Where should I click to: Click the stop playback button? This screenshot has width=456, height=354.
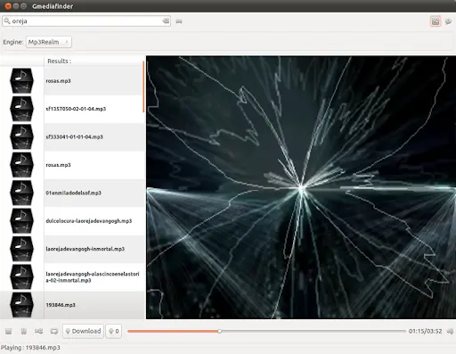tap(9, 331)
